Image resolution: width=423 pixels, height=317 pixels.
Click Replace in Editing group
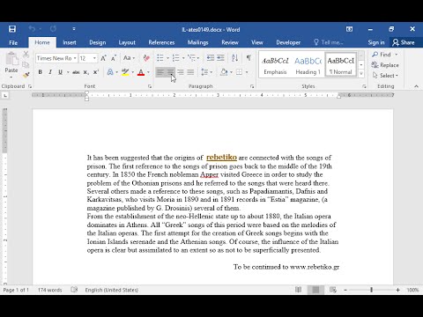385,65
